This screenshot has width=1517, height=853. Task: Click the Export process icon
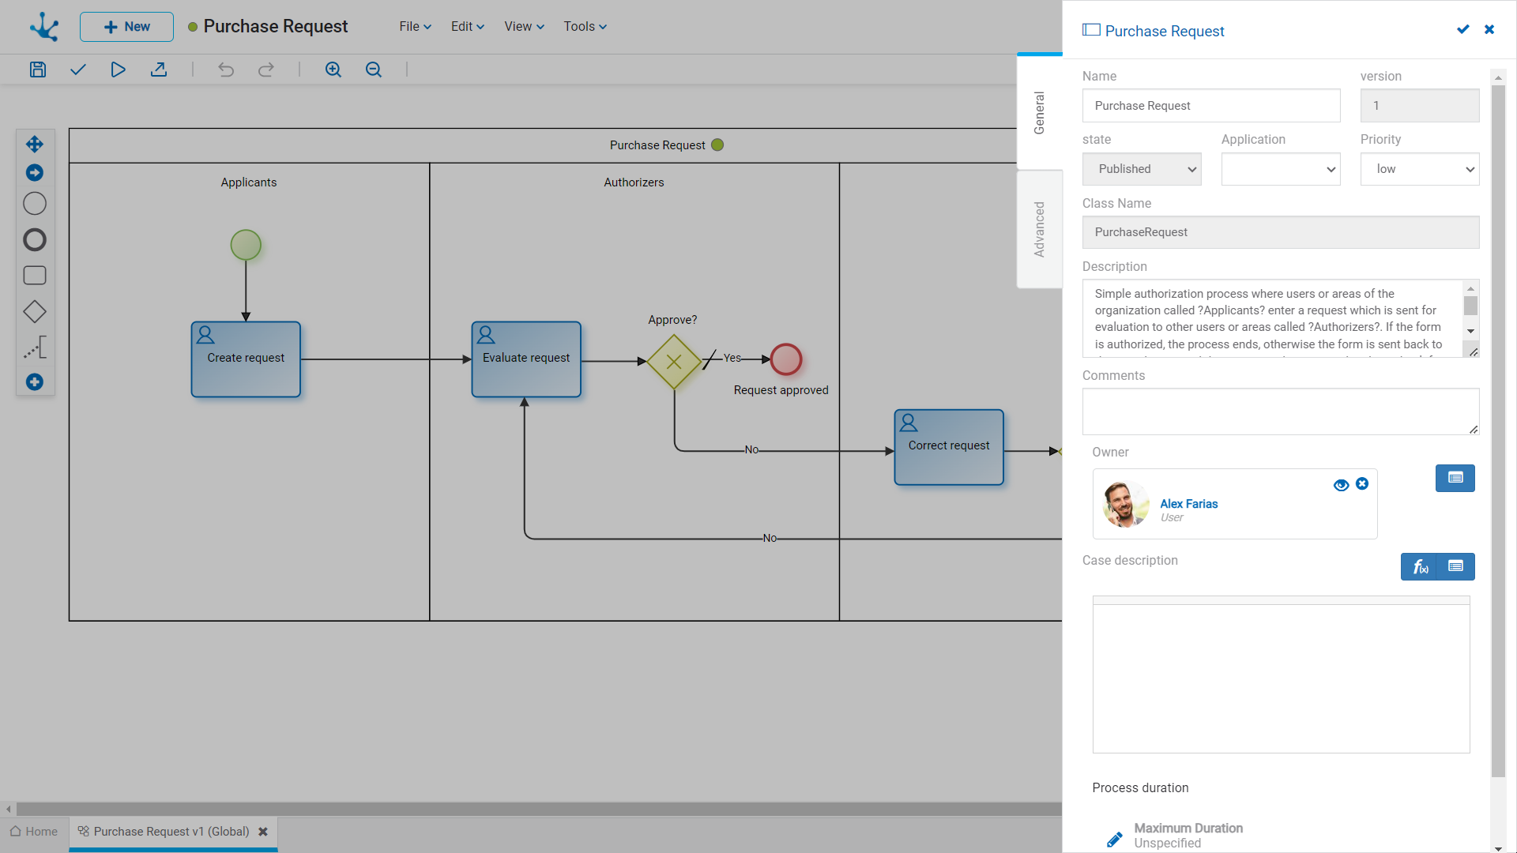(x=159, y=70)
